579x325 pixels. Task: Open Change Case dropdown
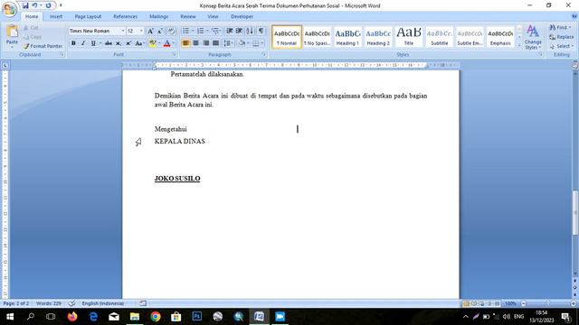coord(139,43)
